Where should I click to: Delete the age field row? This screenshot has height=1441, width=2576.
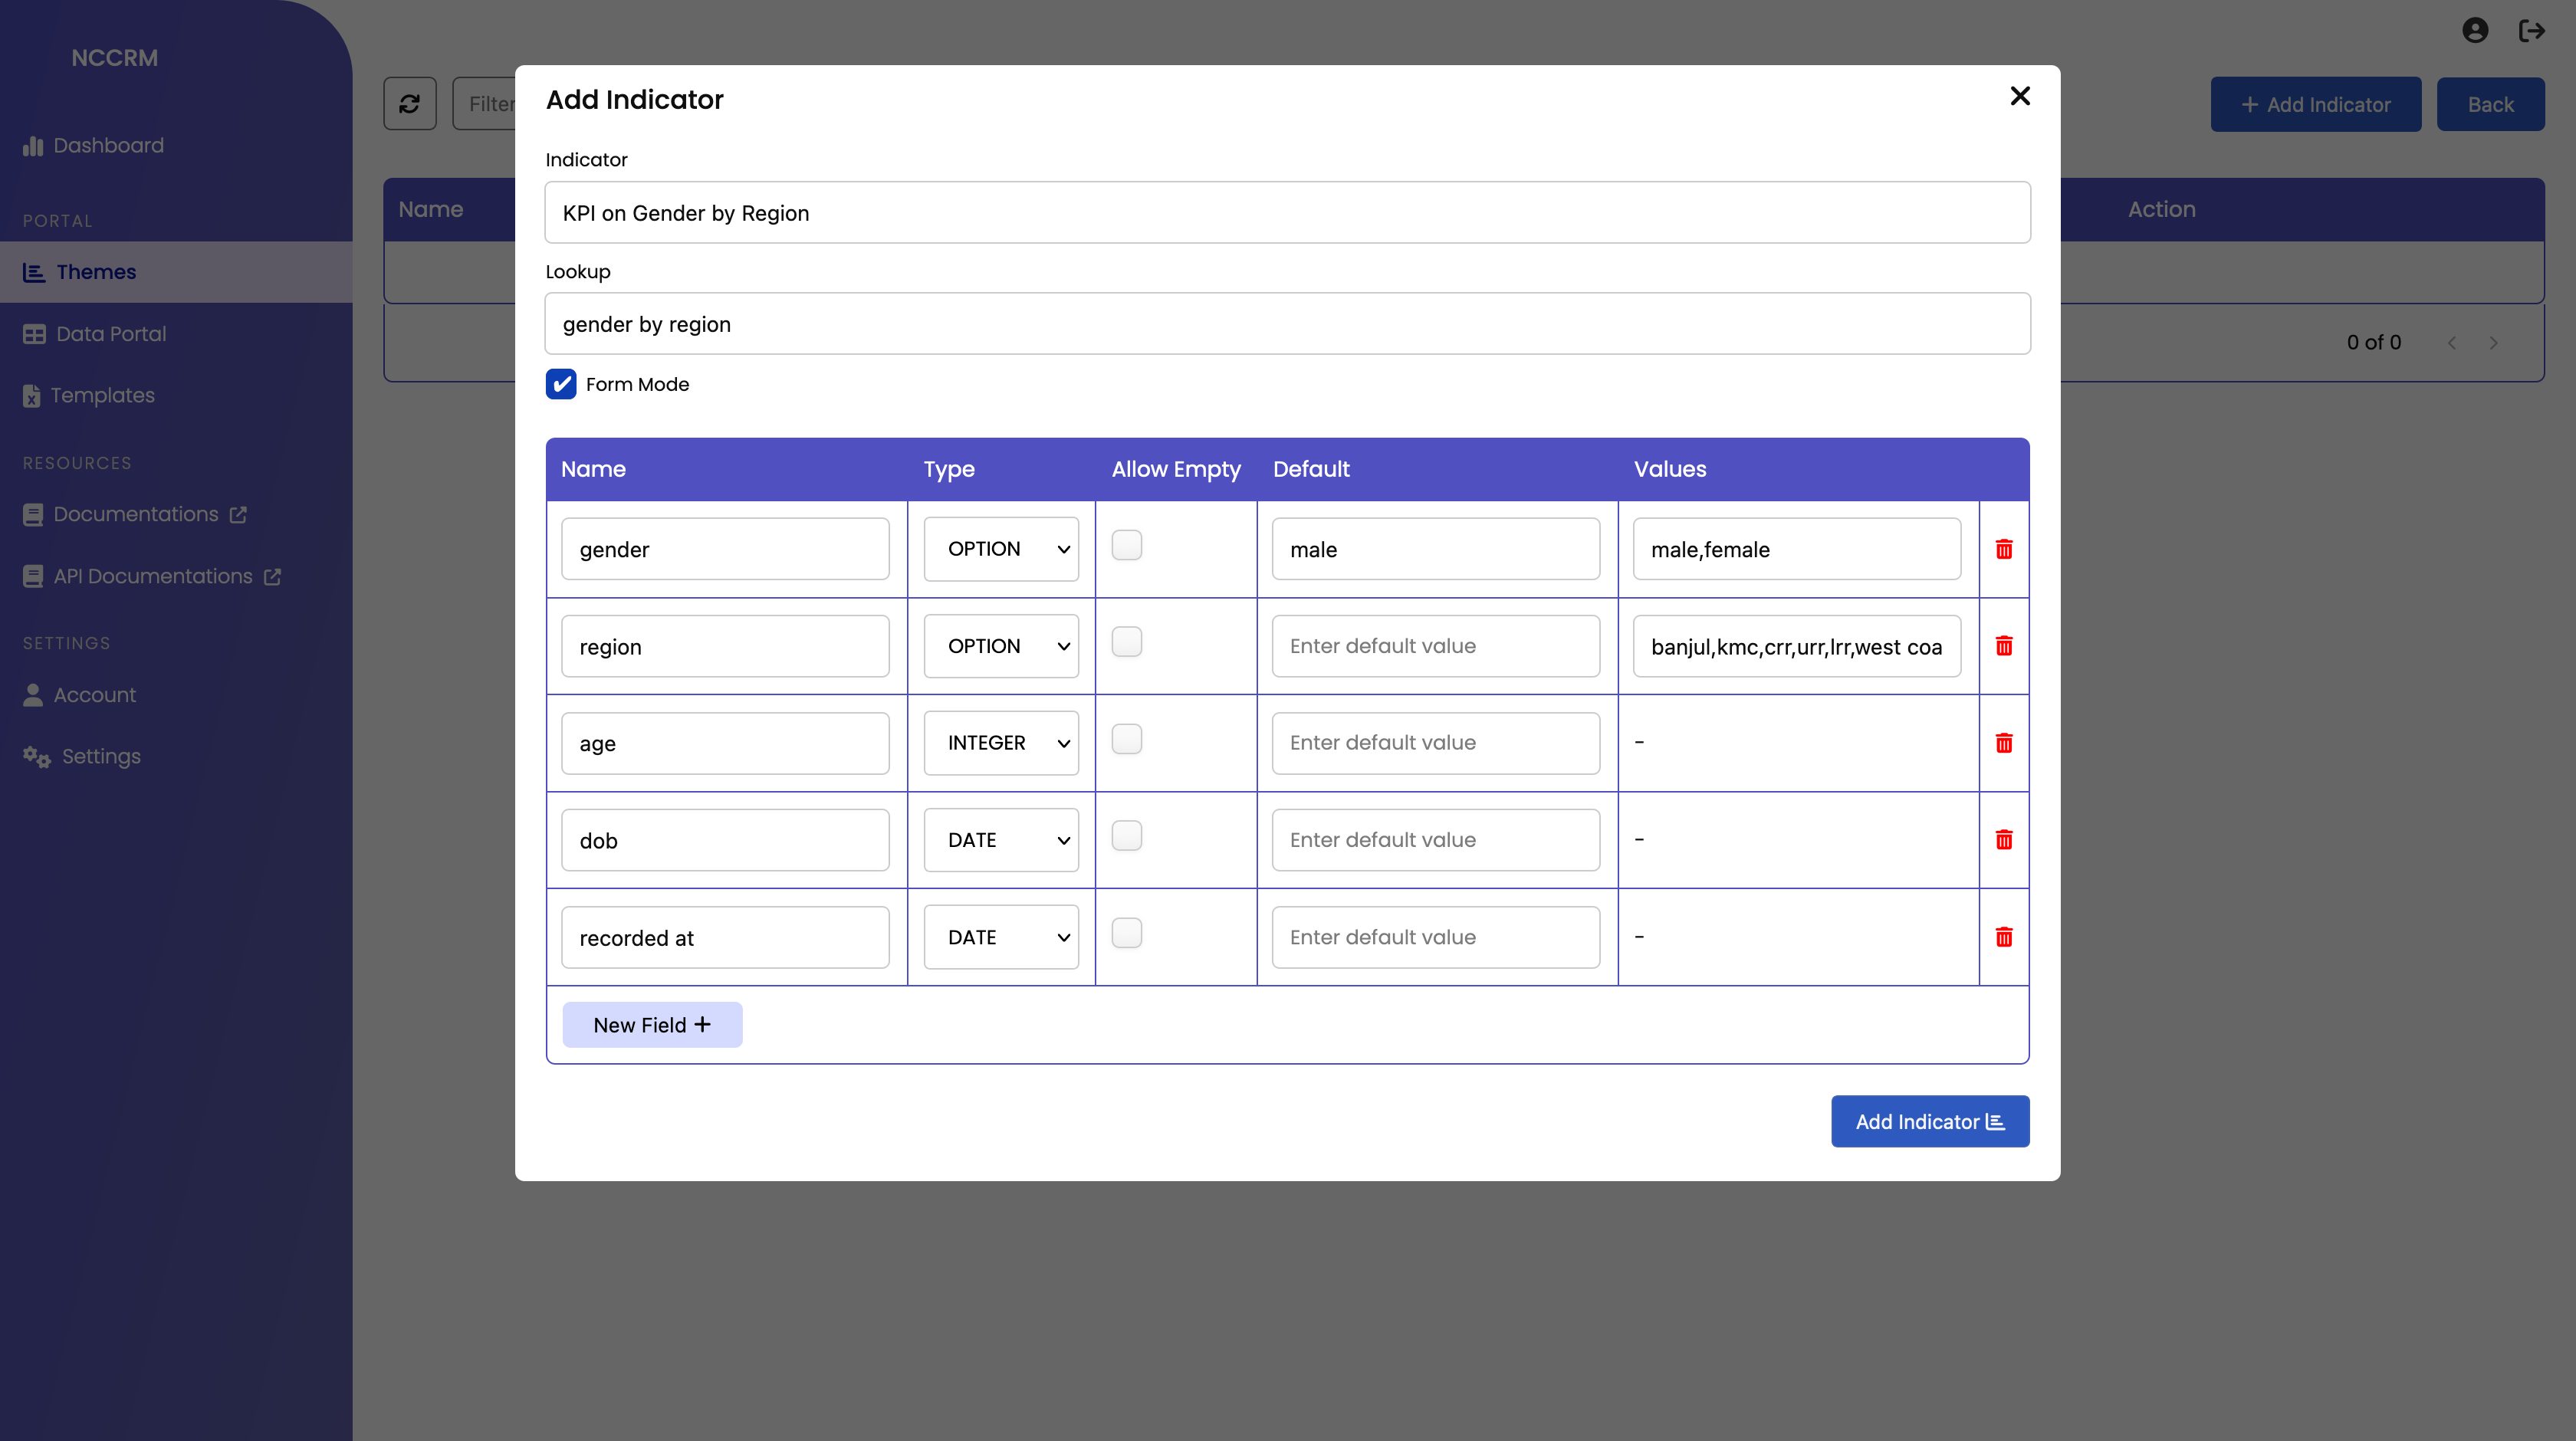(x=2004, y=743)
